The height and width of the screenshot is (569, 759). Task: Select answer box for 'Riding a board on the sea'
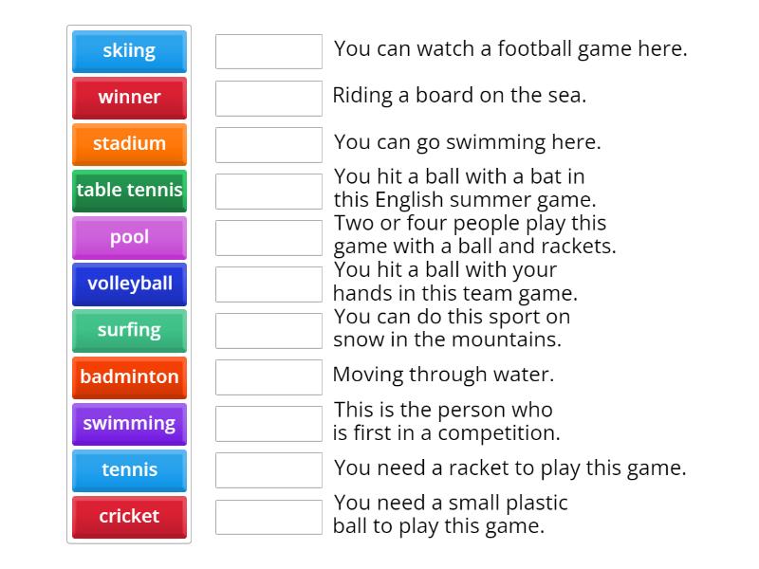268,99
